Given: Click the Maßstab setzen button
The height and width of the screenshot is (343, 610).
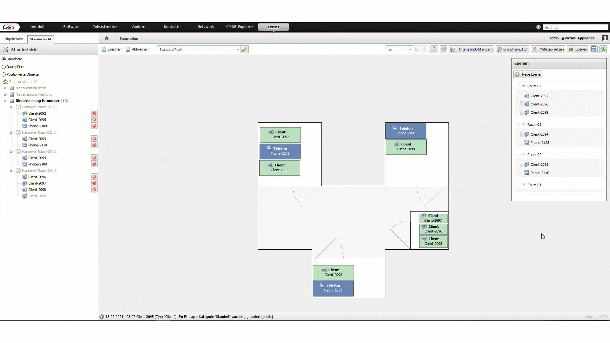Looking at the screenshot, I should click(x=548, y=49).
